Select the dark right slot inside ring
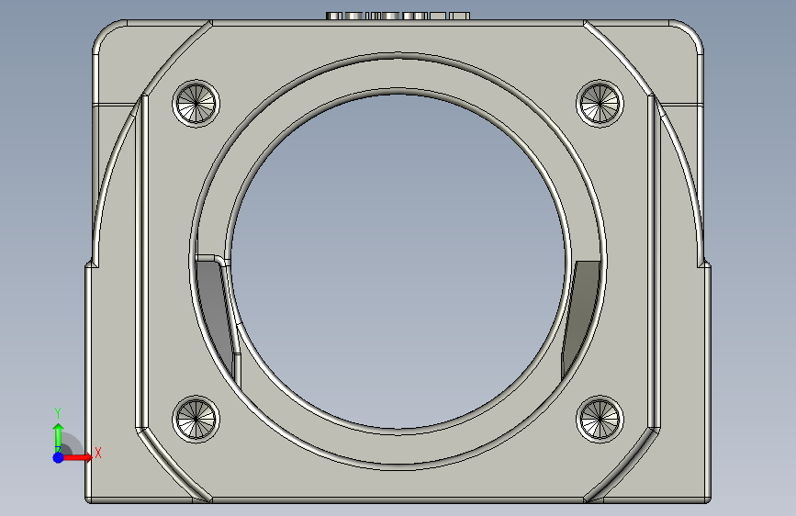The image size is (796, 516). point(580,318)
